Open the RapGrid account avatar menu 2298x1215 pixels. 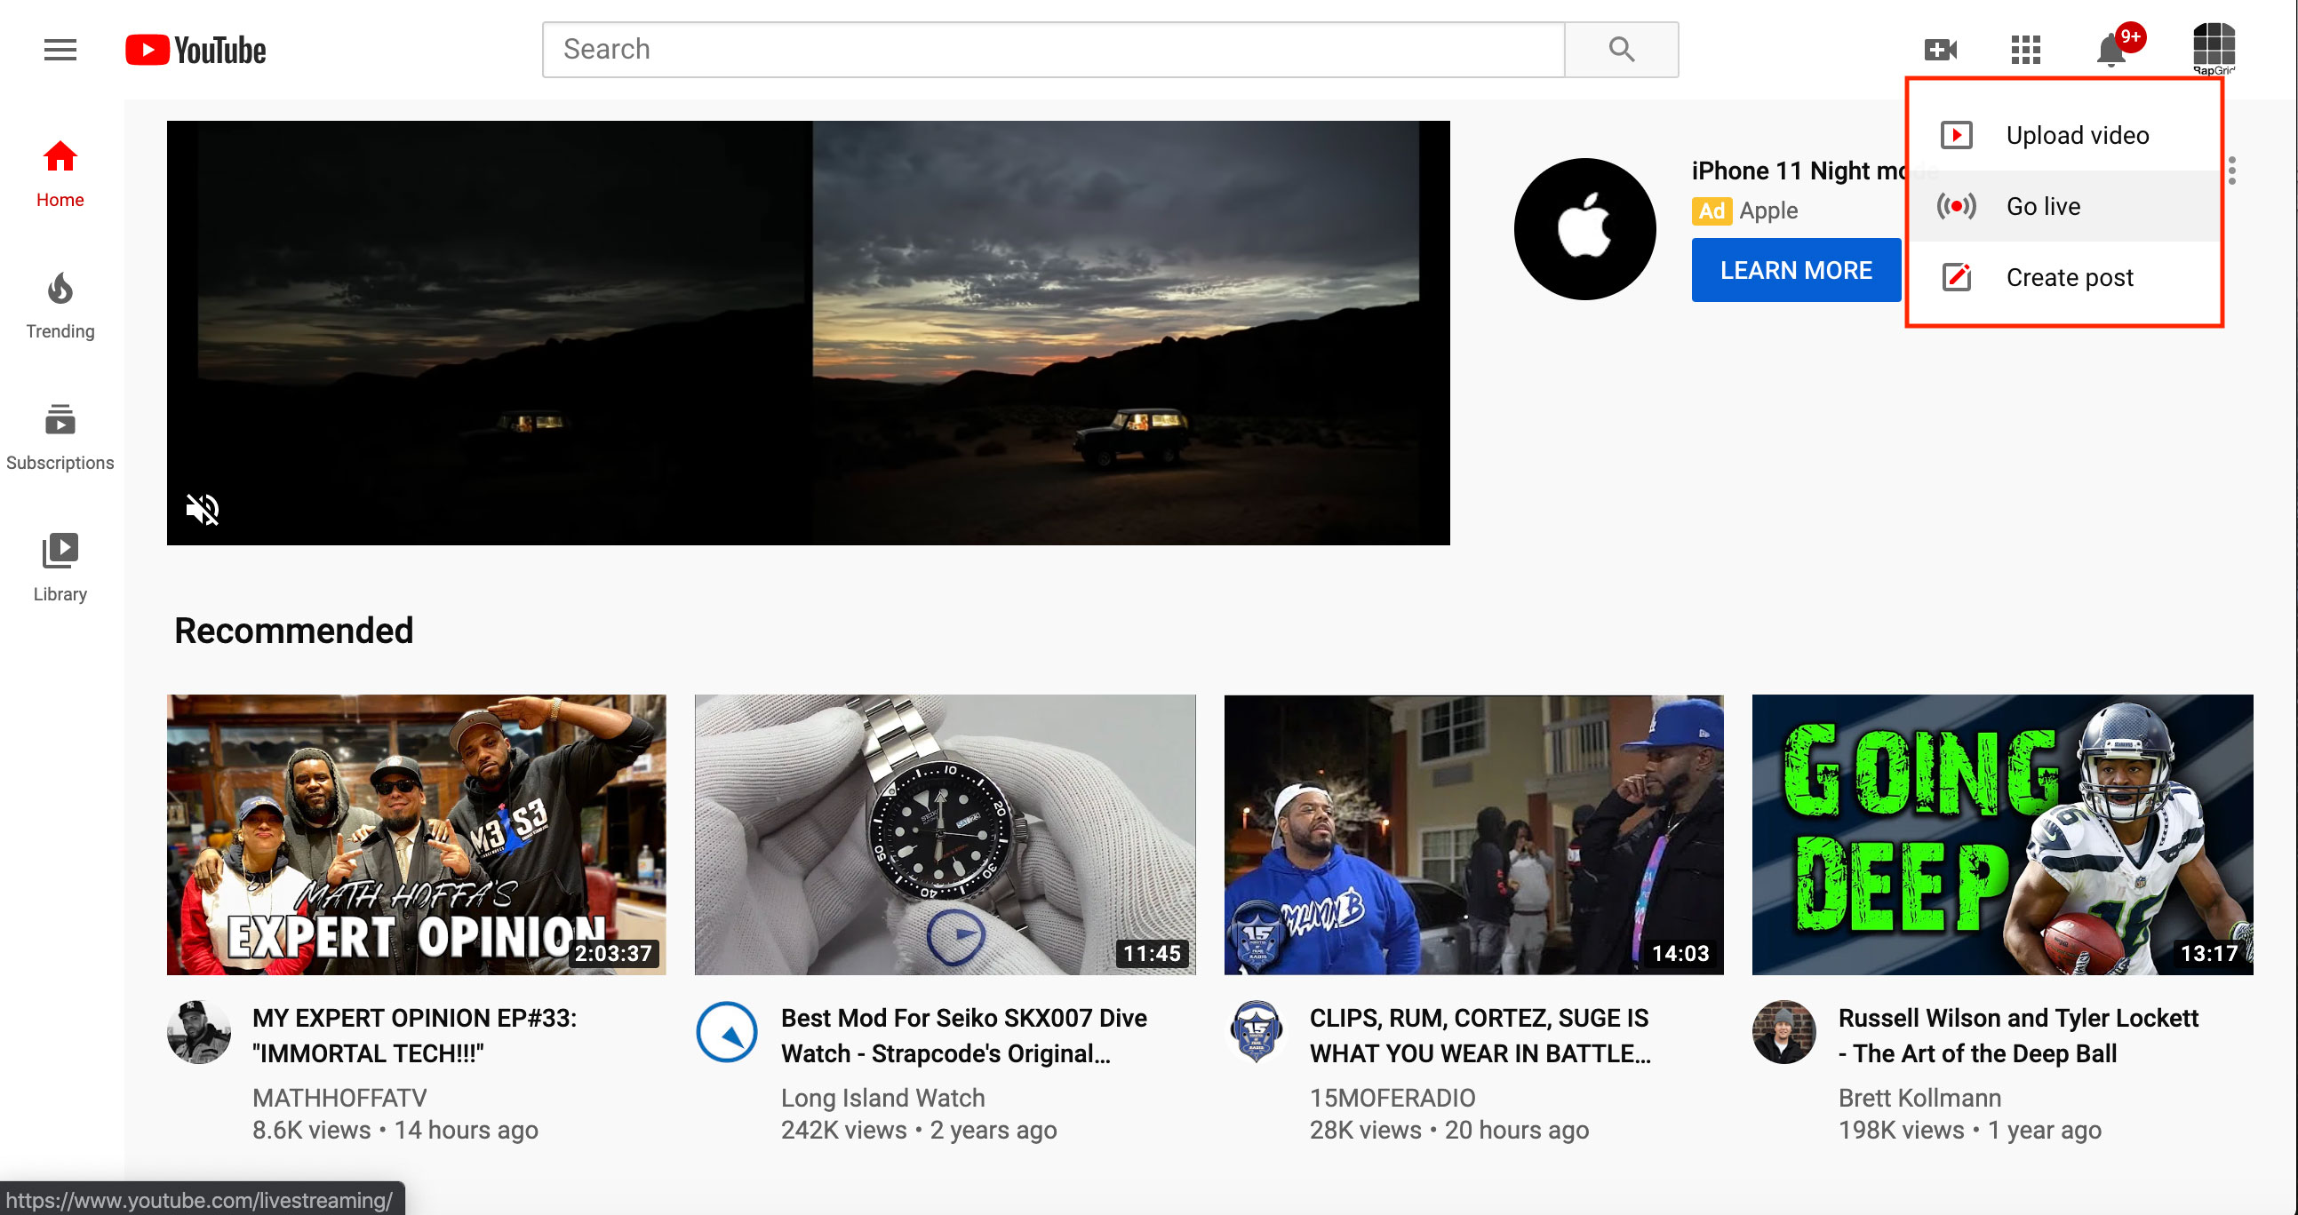[x=2214, y=48]
